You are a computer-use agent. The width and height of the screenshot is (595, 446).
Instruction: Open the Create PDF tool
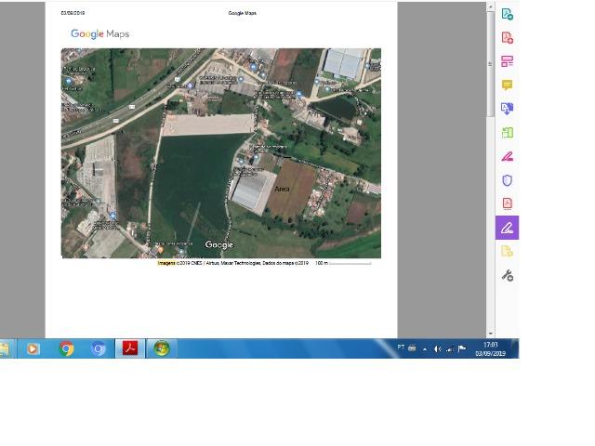click(508, 38)
